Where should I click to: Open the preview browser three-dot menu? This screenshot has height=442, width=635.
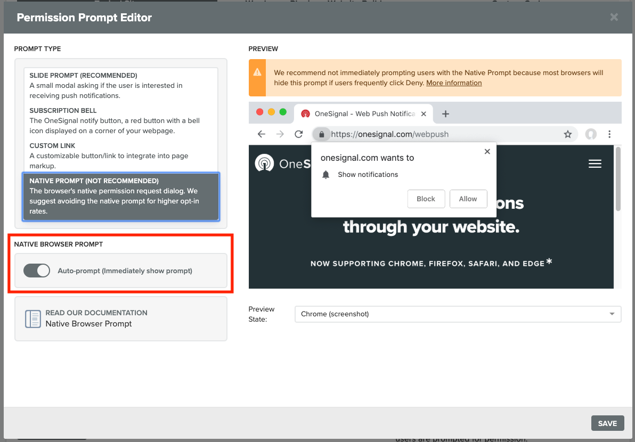pos(609,134)
